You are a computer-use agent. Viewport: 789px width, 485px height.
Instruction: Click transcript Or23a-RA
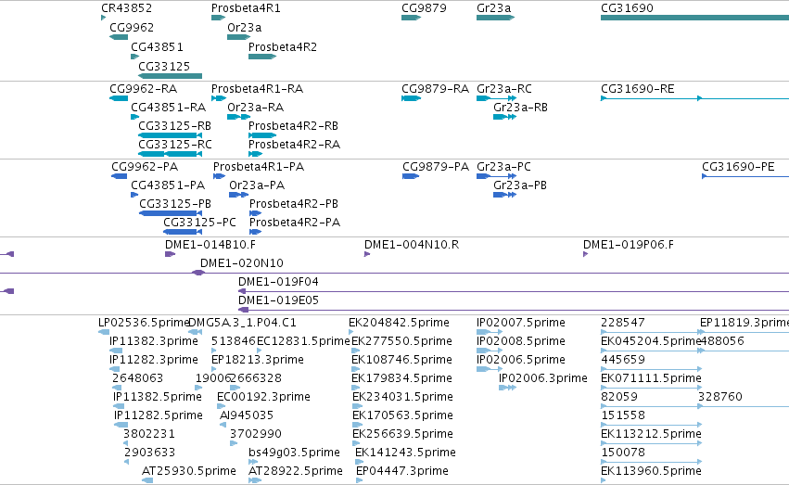256,108
